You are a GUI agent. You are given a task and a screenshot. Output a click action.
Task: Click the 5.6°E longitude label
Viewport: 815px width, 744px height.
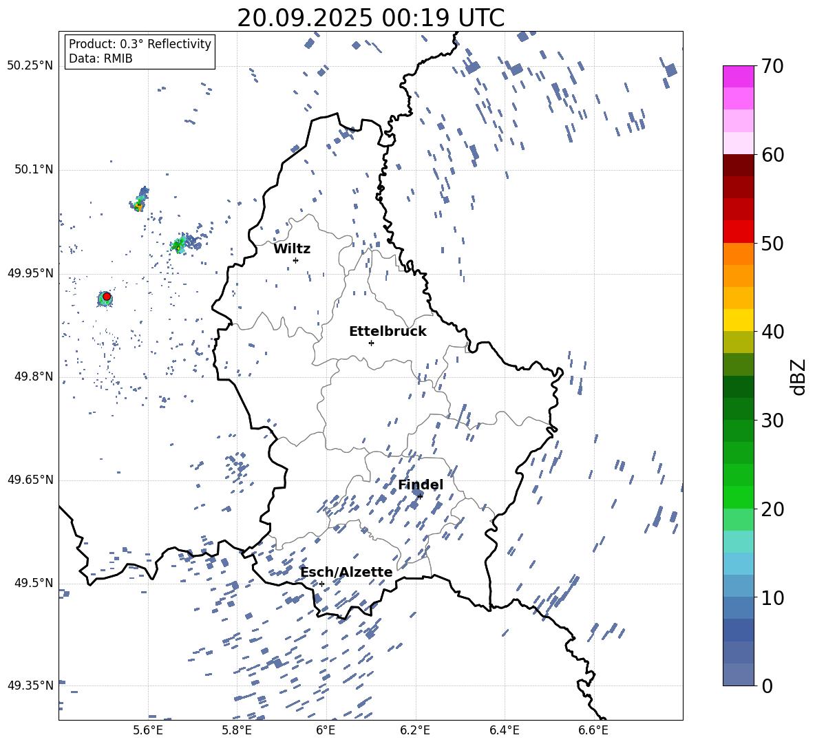click(147, 730)
